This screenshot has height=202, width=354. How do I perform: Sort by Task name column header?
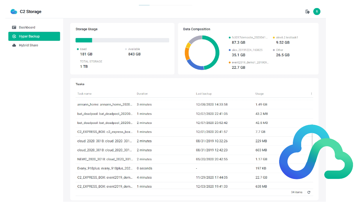click(85, 94)
